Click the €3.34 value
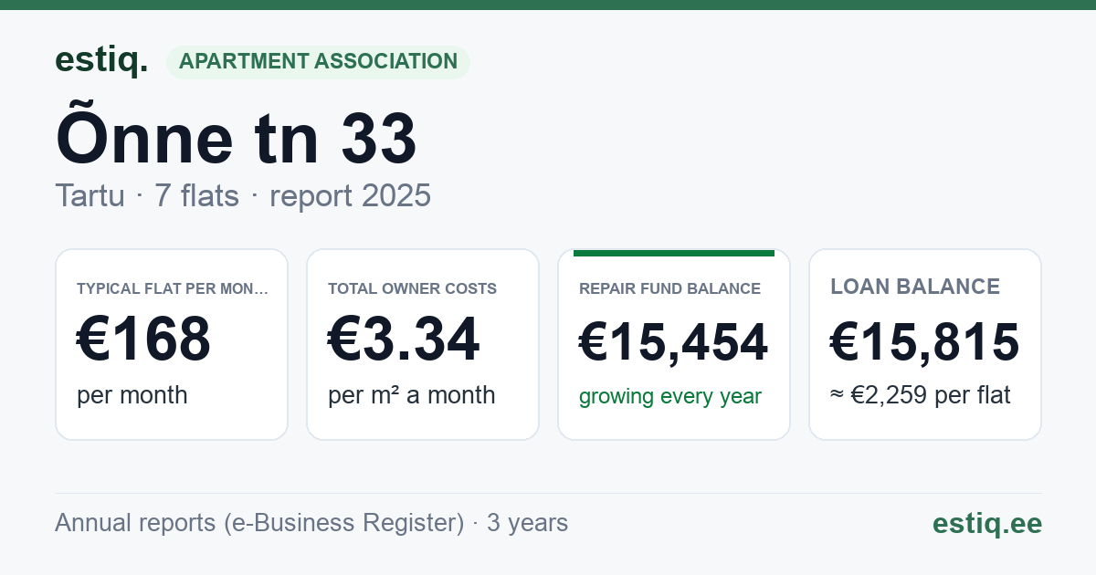The height and width of the screenshot is (575, 1096). coord(404,339)
